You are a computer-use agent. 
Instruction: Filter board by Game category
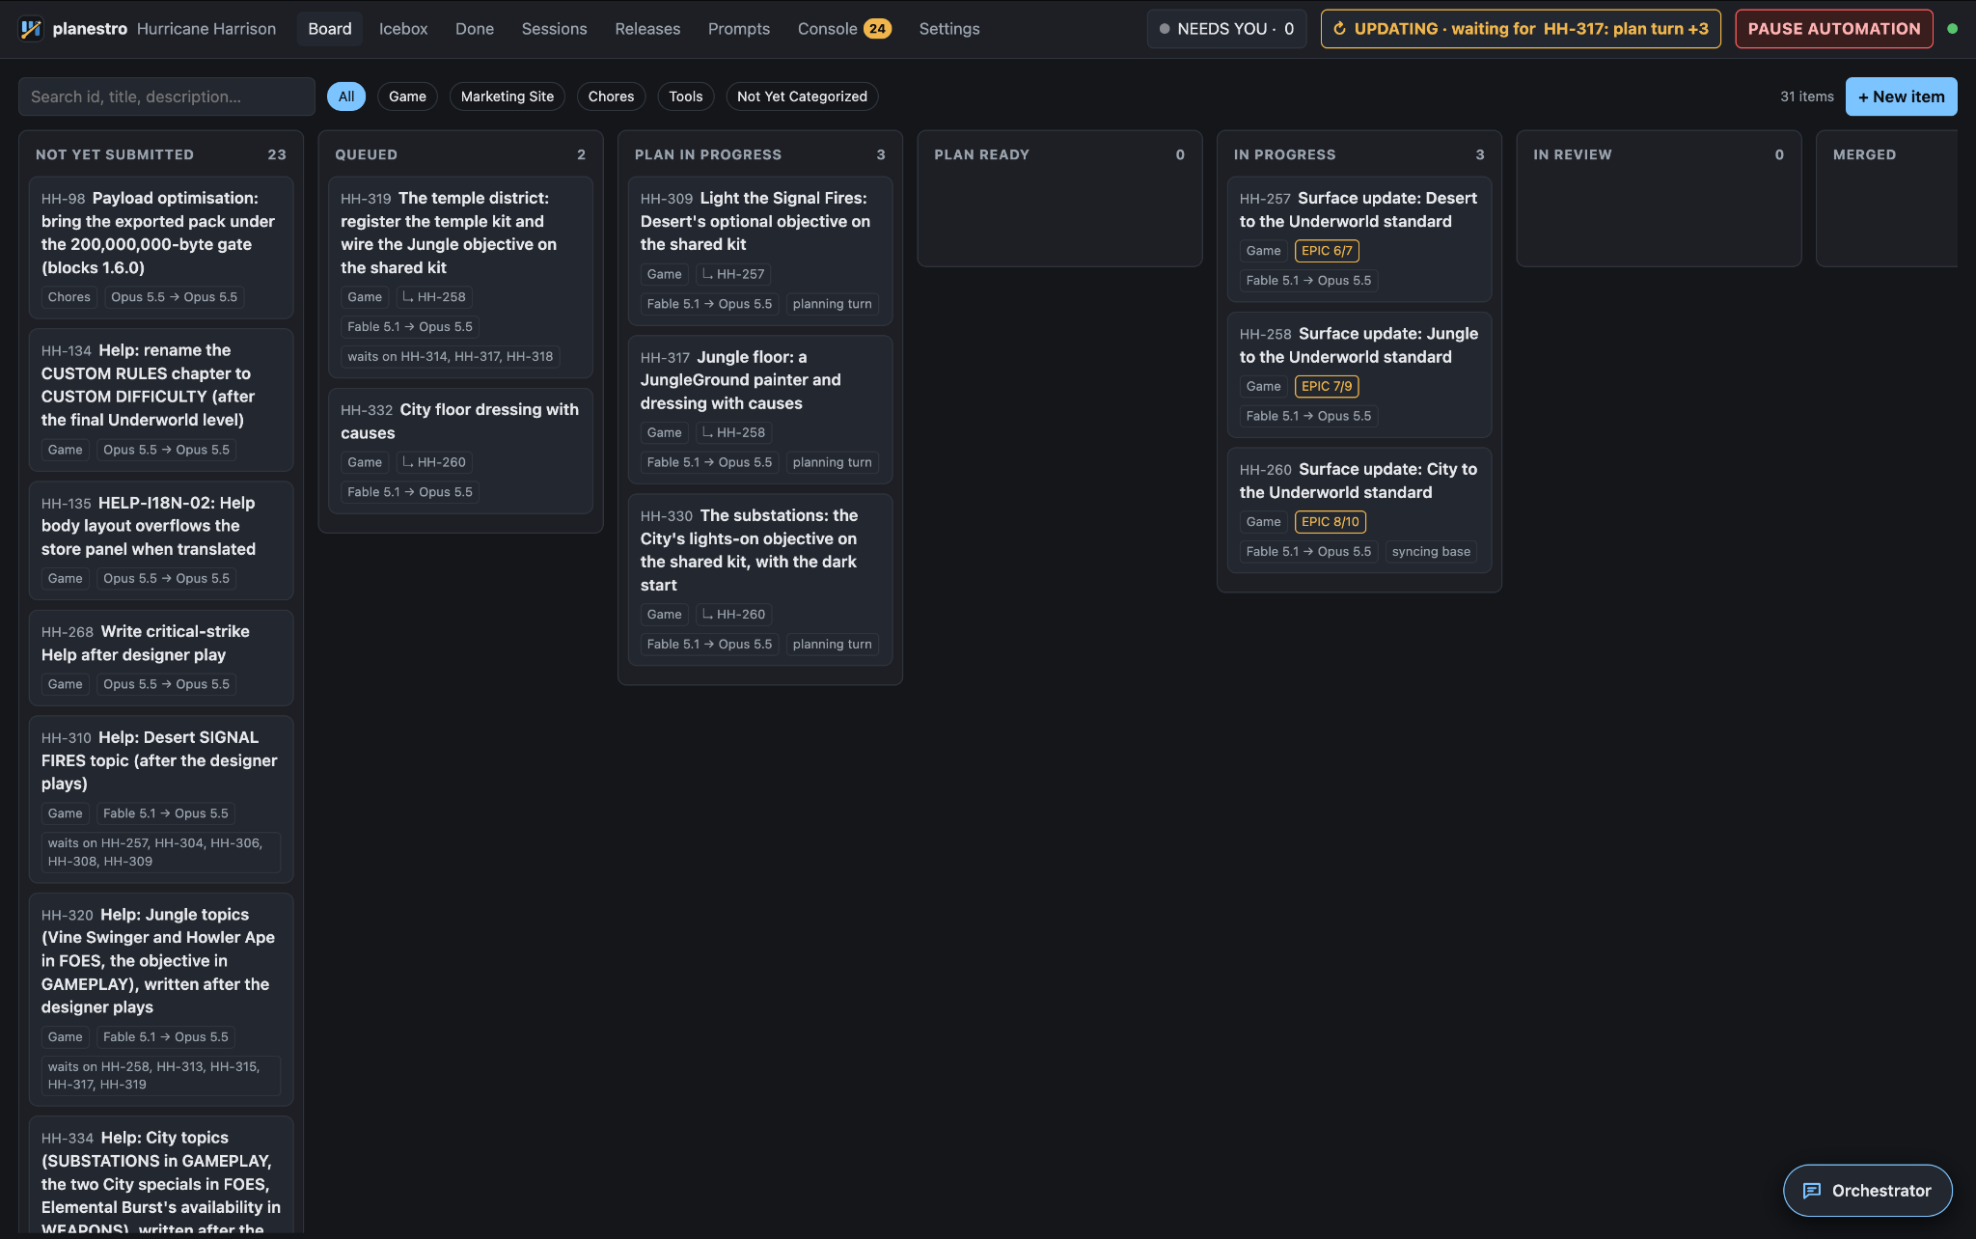[407, 96]
